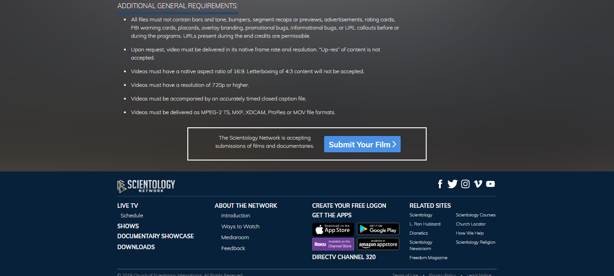
Task: Visit the Mediaroom link
Action: 235,237
